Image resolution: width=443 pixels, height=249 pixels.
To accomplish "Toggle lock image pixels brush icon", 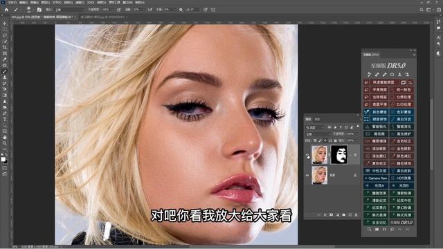I will point(320,140).
